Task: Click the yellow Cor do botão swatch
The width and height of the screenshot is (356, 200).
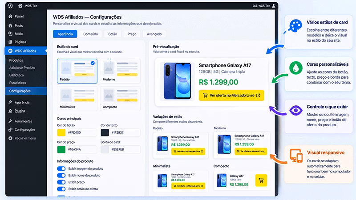Action: click(x=61, y=132)
